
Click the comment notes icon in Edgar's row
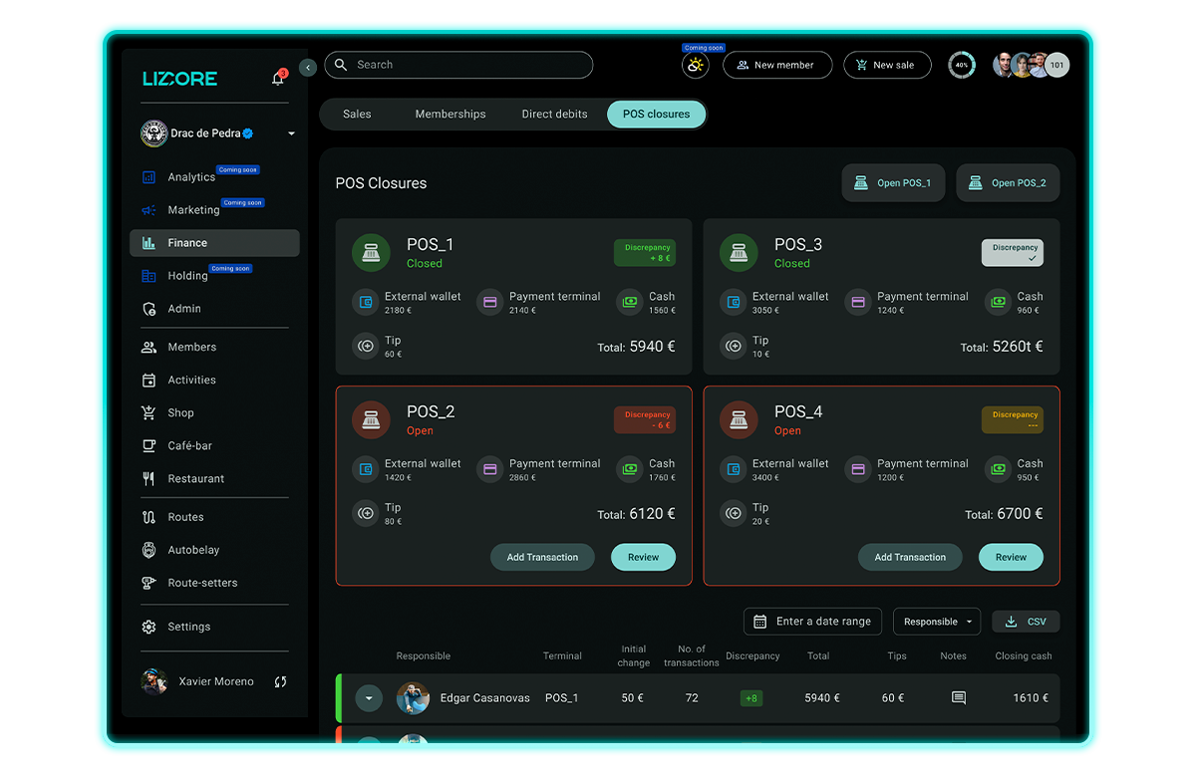tap(958, 697)
